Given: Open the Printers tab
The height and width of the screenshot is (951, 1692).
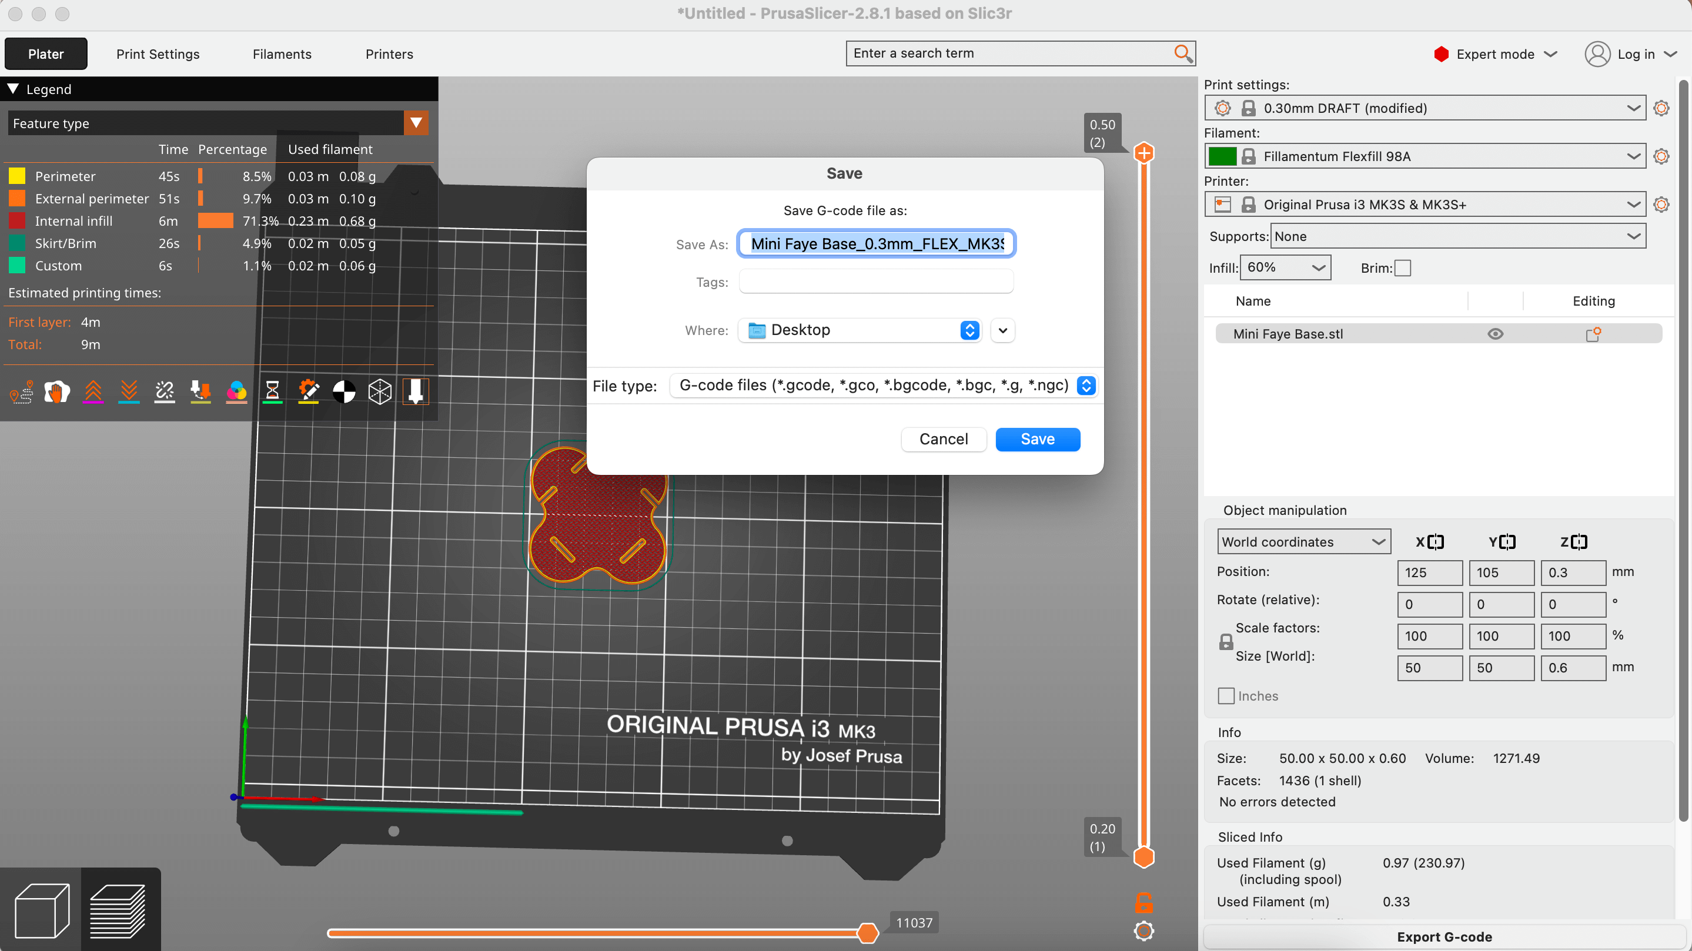Looking at the screenshot, I should coord(389,54).
